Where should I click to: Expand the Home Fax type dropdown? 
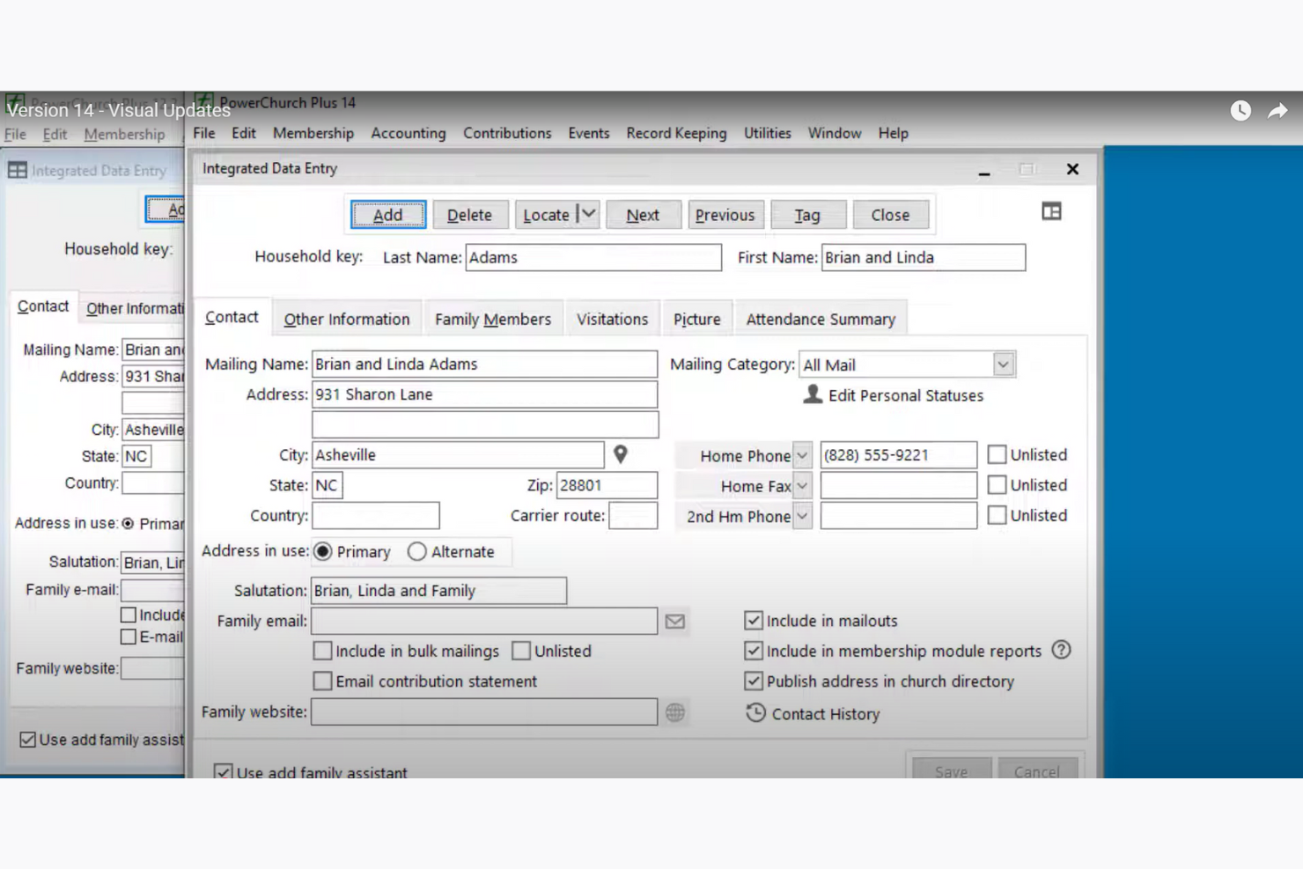click(802, 485)
